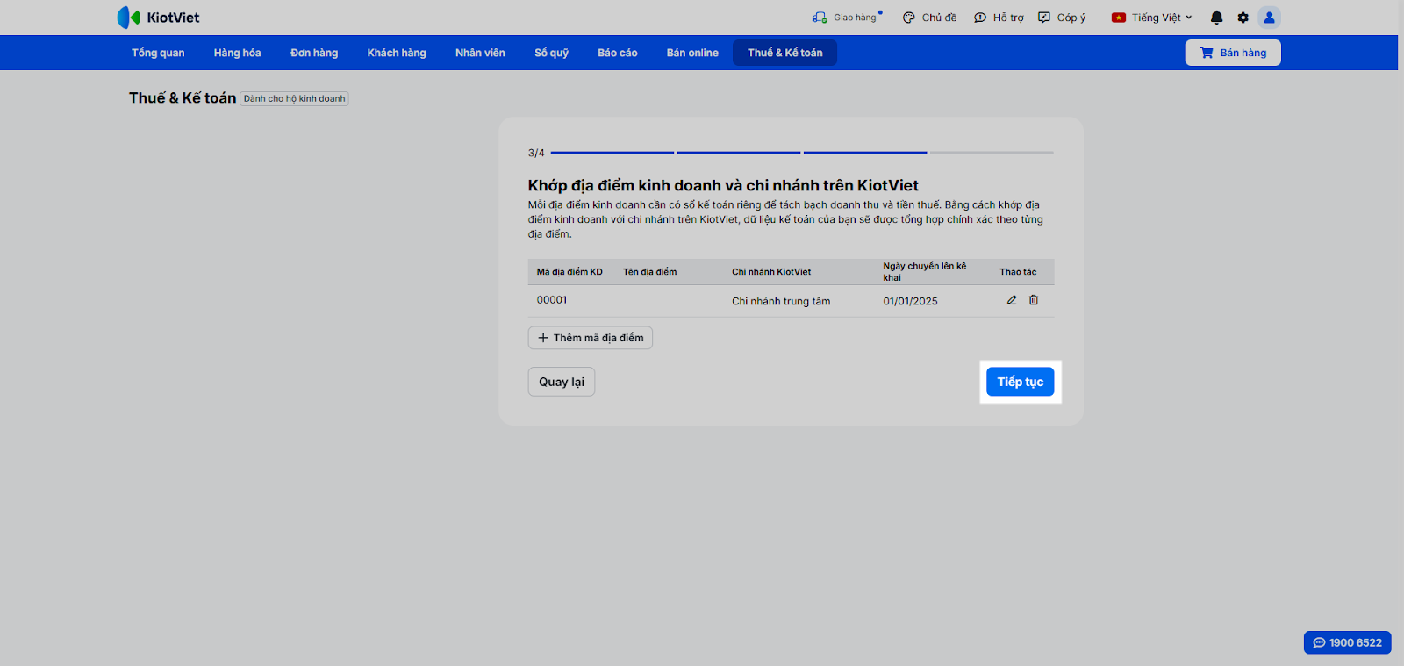The height and width of the screenshot is (666, 1404).
Task: Click the Thêm mã địa điểm button
Action: click(591, 338)
